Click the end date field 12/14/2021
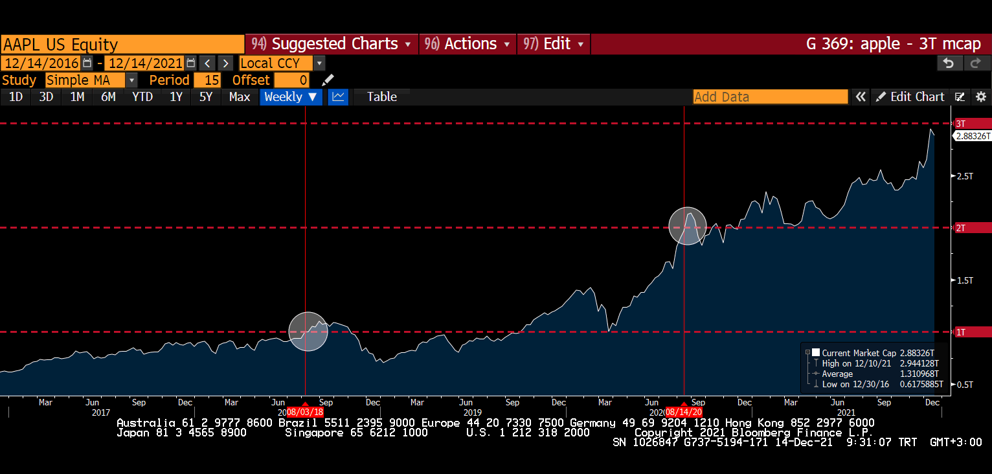 click(144, 63)
